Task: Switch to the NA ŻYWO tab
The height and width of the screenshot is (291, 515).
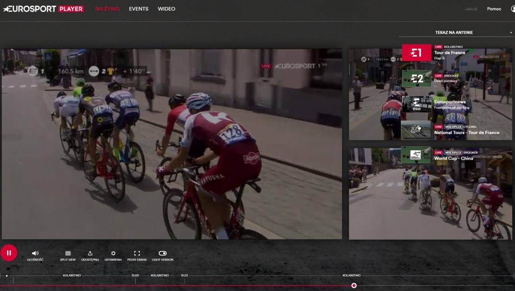Action: [x=107, y=9]
